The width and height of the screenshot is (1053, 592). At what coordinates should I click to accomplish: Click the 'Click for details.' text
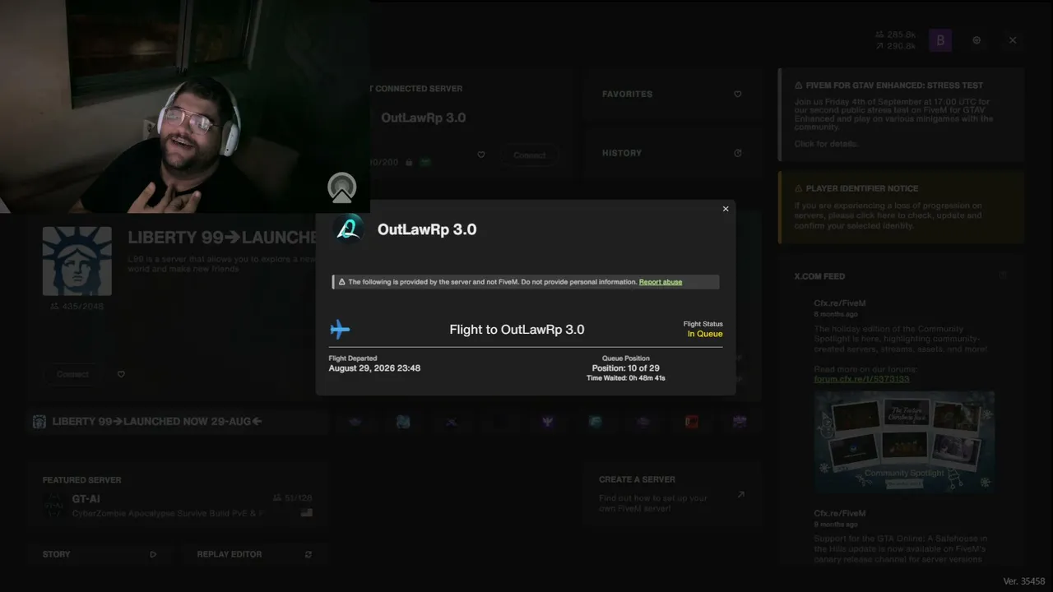click(826, 144)
